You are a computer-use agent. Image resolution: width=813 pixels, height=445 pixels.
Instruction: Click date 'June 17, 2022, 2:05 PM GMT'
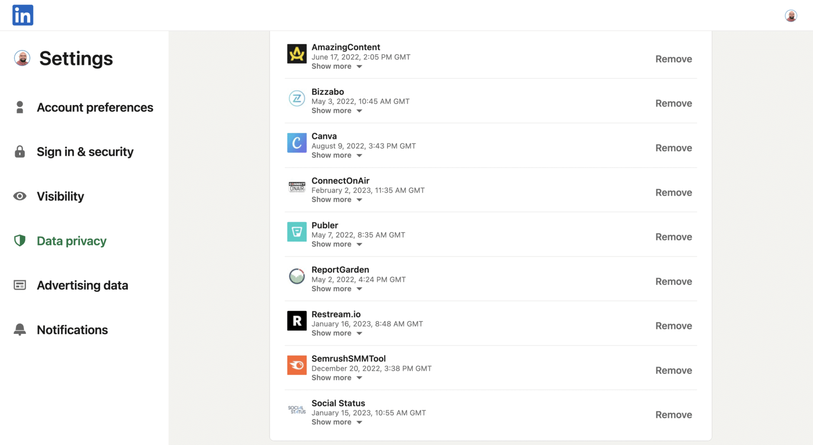point(361,57)
